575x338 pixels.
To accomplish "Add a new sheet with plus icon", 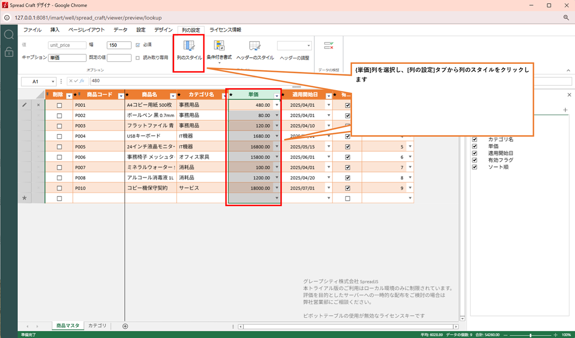I will pos(125,326).
